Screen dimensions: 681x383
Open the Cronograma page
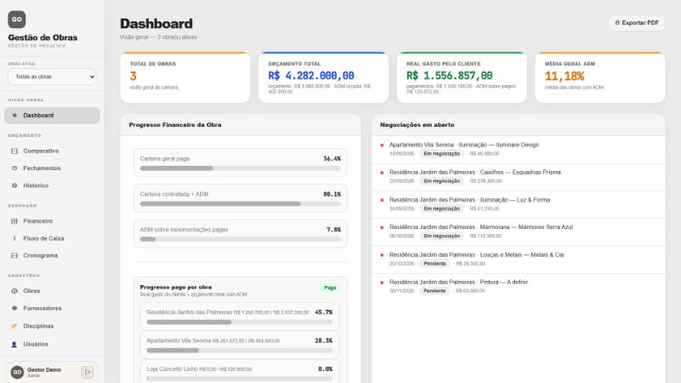click(x=52, y=256)
